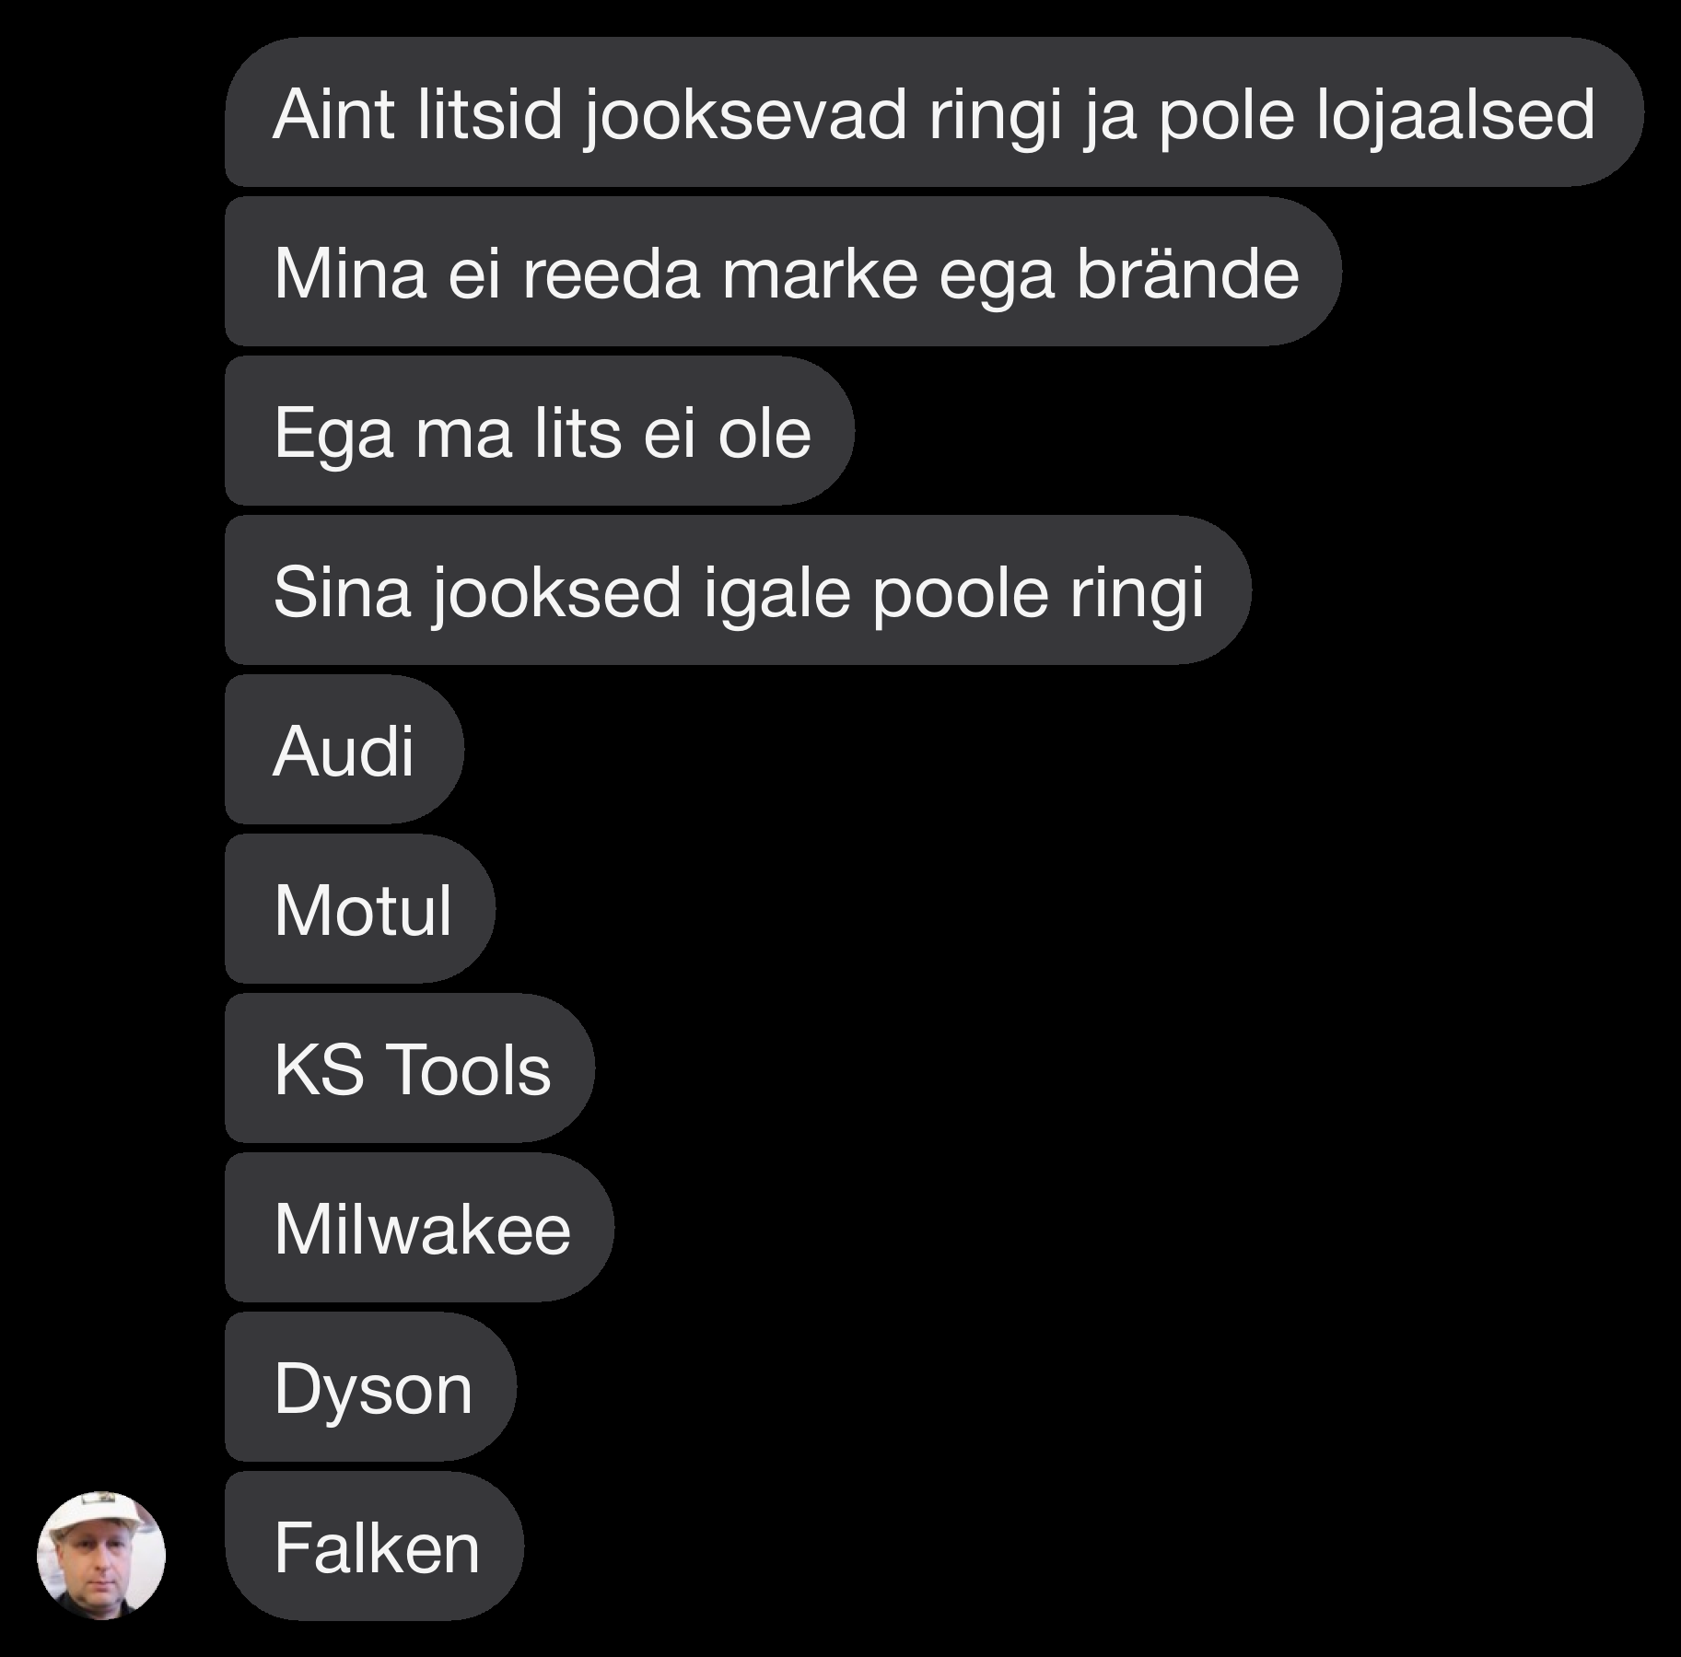1681x1657 pixels.
Task: Select the 'Dyson' message bubble
Action: [370, 1387]
